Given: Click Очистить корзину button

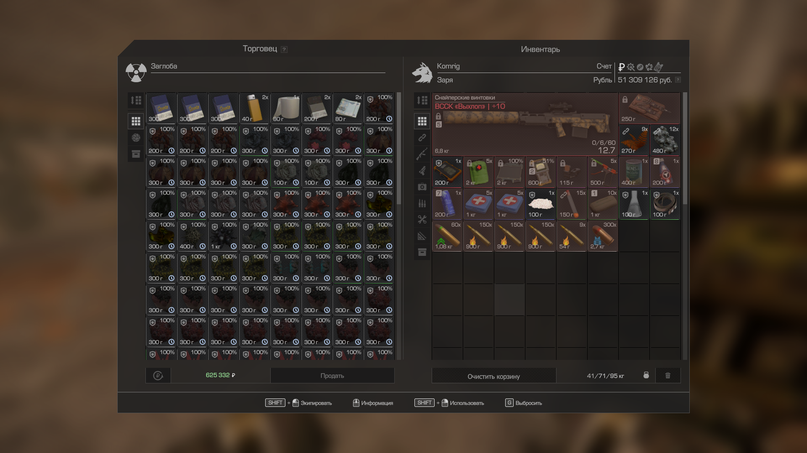Looking at the screenshot, I should [494, 376].
